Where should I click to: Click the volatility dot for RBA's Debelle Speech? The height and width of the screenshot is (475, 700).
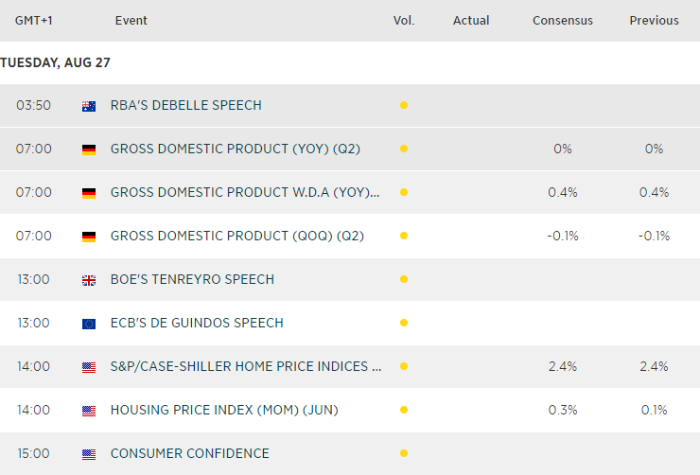[404, 106]
